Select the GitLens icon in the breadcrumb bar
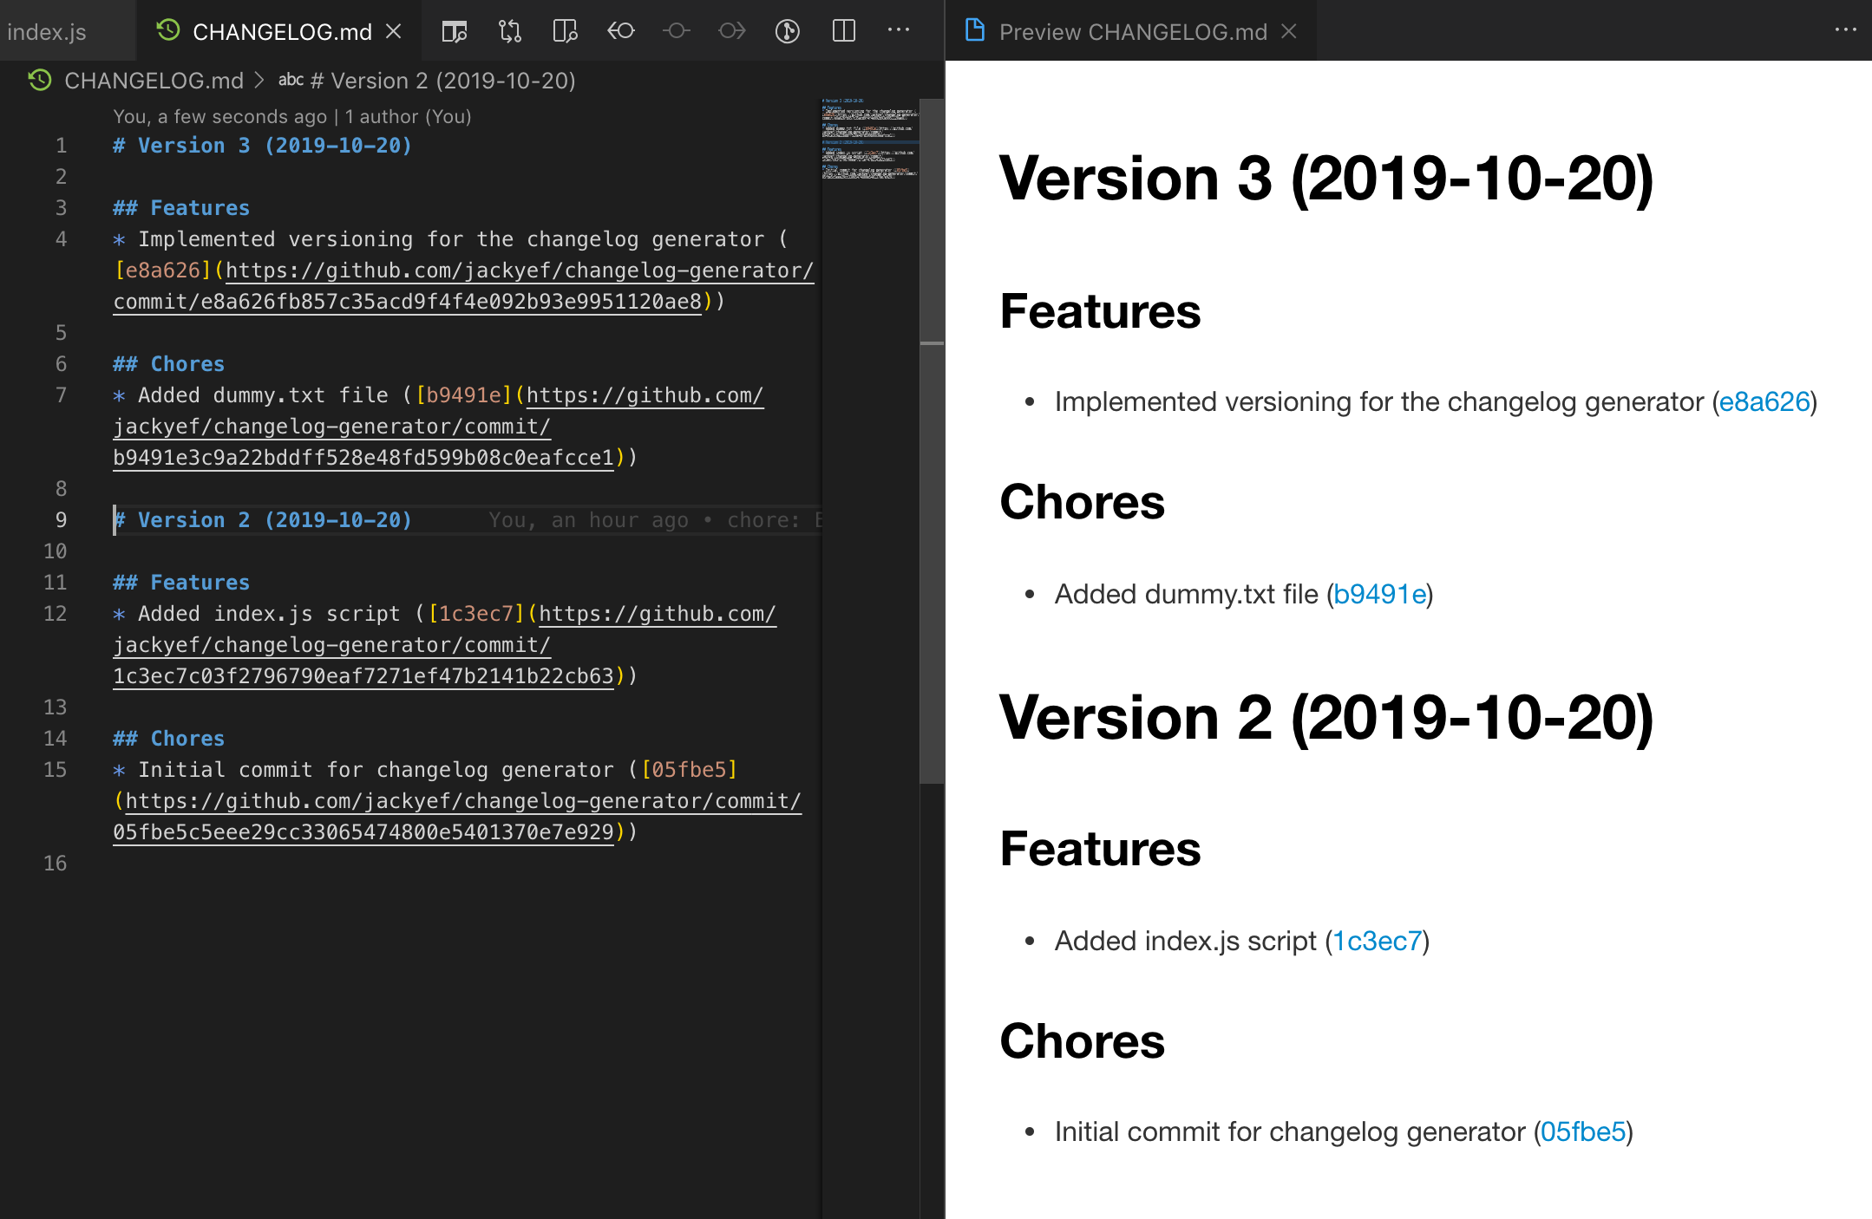 [38, 80]
